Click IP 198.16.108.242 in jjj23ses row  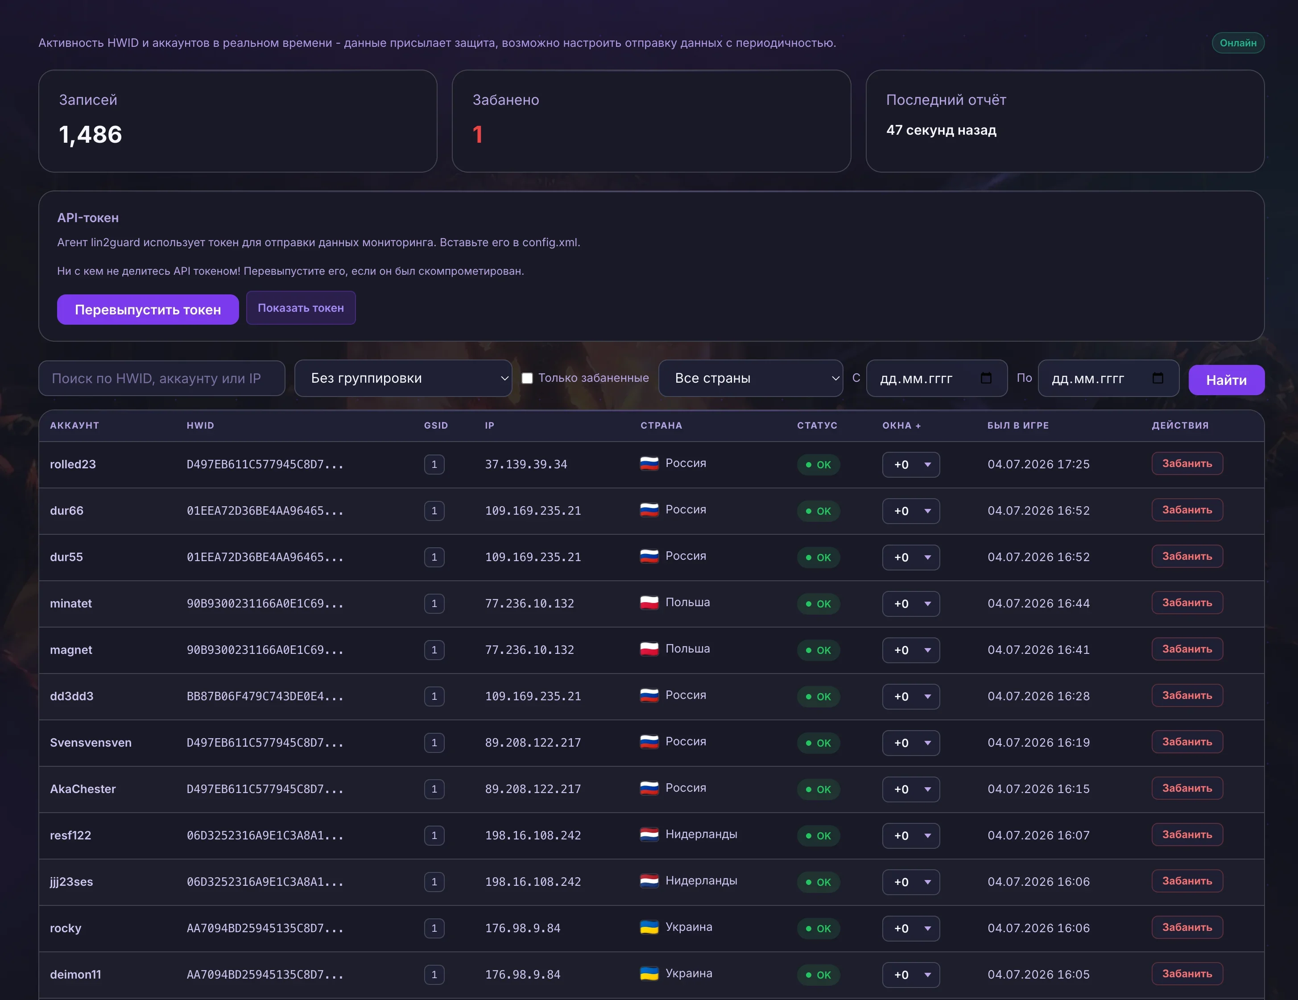tap(533, 882)
